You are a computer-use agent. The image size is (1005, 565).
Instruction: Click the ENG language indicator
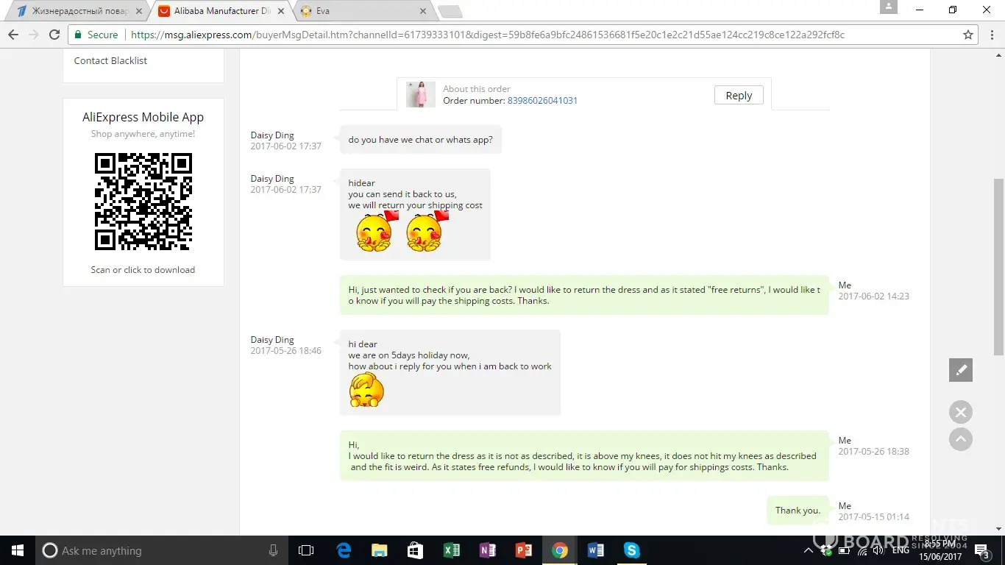(901, 550)
